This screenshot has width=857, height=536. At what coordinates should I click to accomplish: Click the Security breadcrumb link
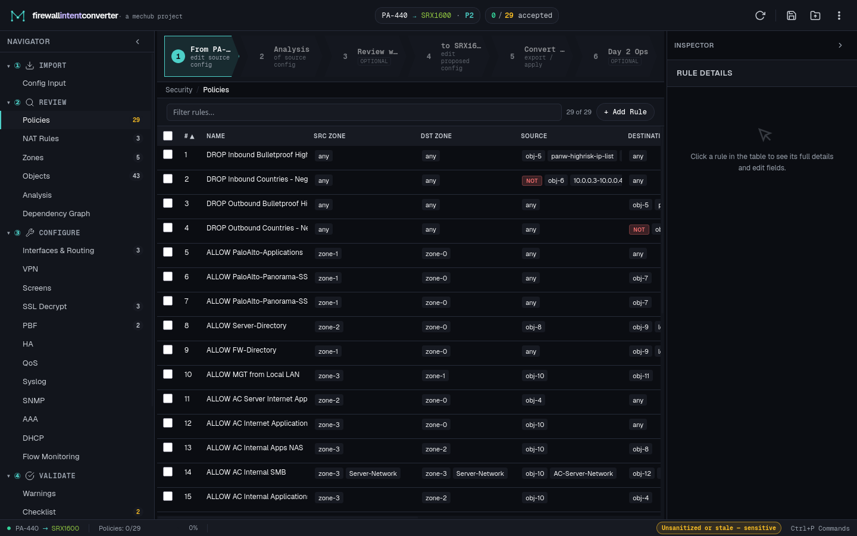tap(179, 90)
